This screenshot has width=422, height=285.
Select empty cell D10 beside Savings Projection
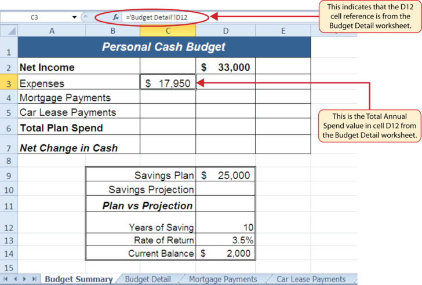(x=225, y=188)
